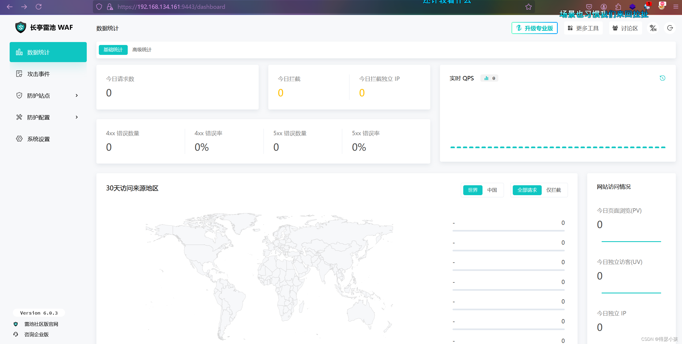This screenshot has width=682, height=344.
Task: Switch to the 高级统计 tab
Action: click(142, 50)
